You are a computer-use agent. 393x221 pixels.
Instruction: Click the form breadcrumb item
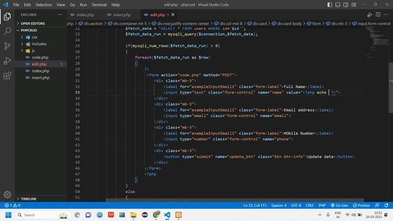click(314, 23)
